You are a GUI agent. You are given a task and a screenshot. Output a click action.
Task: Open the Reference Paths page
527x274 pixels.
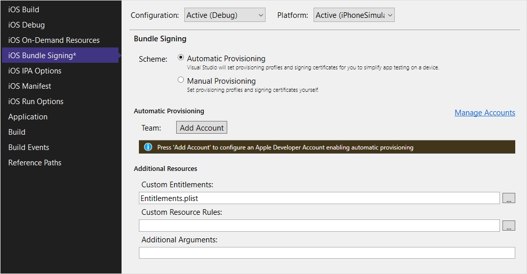35,163
